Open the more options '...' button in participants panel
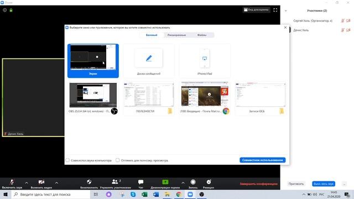Viewport: 354px width, 199px height. tap(344, 184)
